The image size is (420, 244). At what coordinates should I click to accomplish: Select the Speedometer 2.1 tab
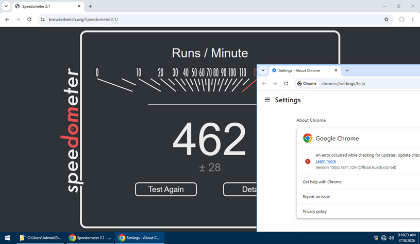[x=48, y=6]
